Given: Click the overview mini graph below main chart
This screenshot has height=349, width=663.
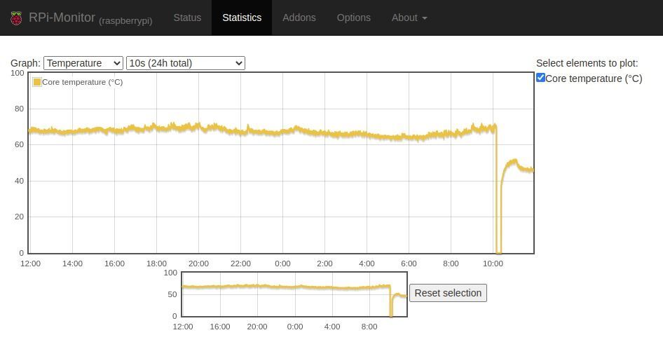Looking at the screenshot, I should [294, 294].
